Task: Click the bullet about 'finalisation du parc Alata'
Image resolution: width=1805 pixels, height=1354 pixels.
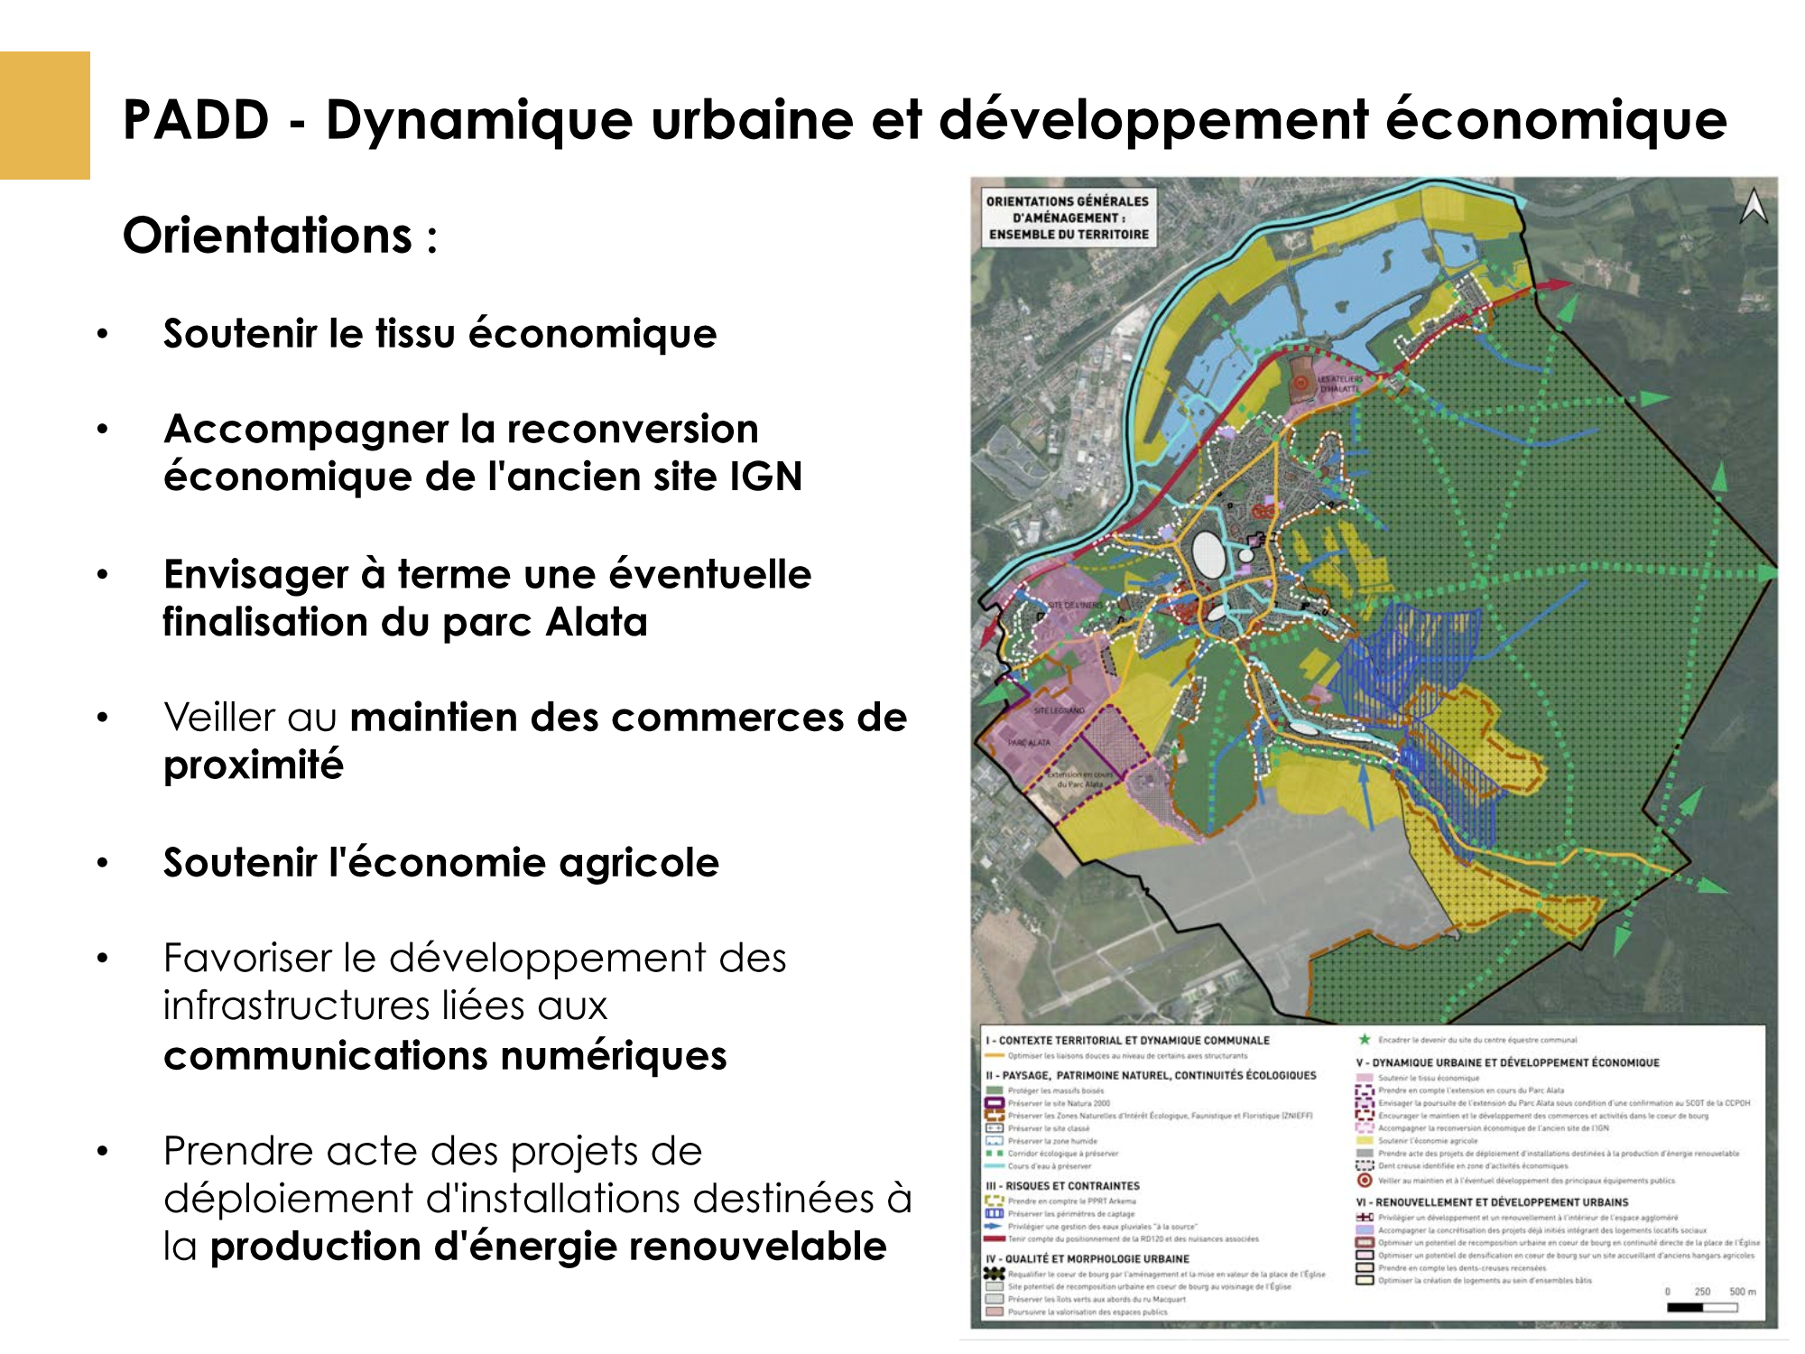Action: point(487,598)
